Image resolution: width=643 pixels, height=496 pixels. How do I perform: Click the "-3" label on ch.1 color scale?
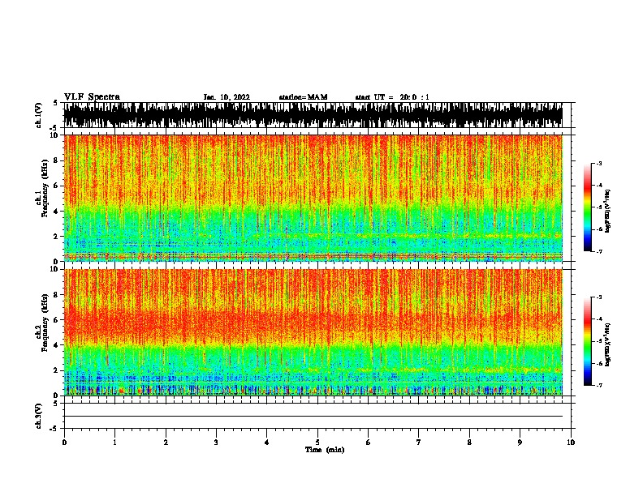[598, 164]
